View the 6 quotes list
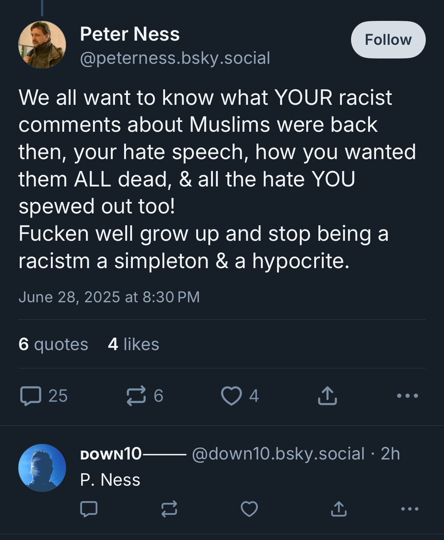The image size is (444, 540). click(x=53, y=344)
